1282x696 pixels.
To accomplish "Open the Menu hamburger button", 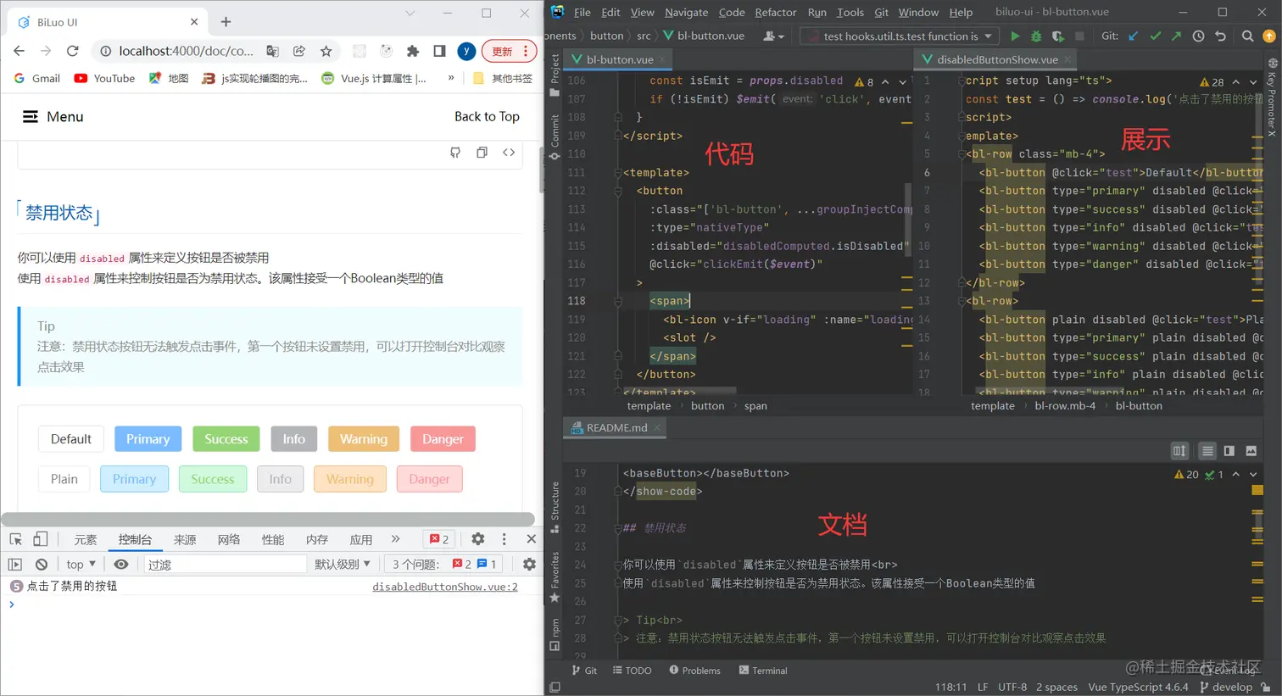I will pos(53,117).
